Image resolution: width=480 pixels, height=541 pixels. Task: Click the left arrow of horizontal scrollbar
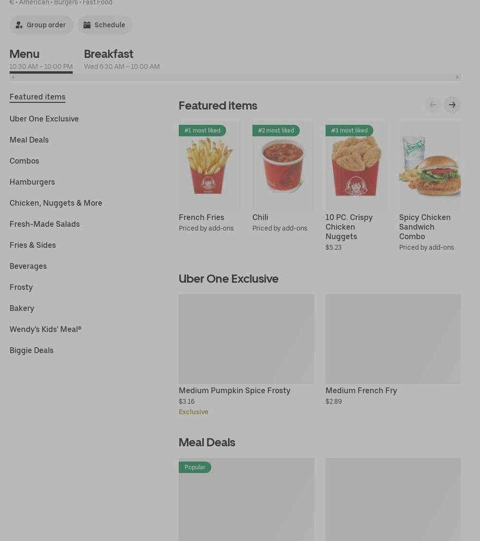[x=13, y=77]
